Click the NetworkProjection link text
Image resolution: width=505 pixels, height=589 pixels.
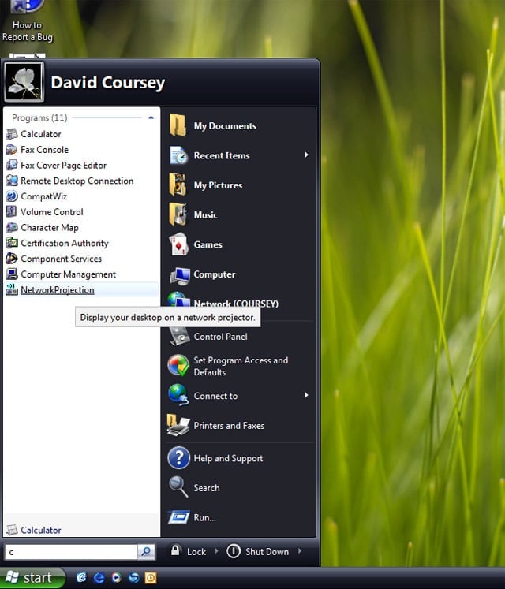[x=58, y=290]
